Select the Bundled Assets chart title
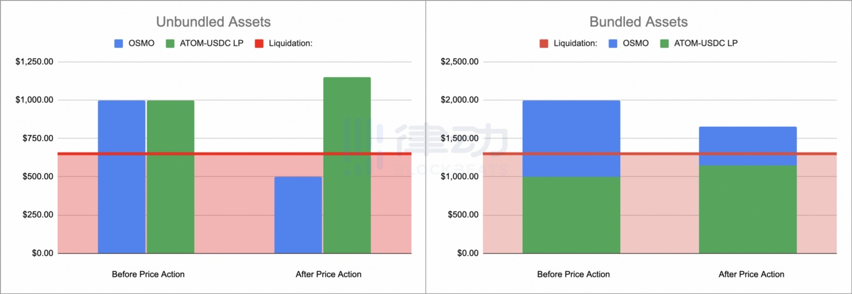852x294 pixels. [638, 22]
